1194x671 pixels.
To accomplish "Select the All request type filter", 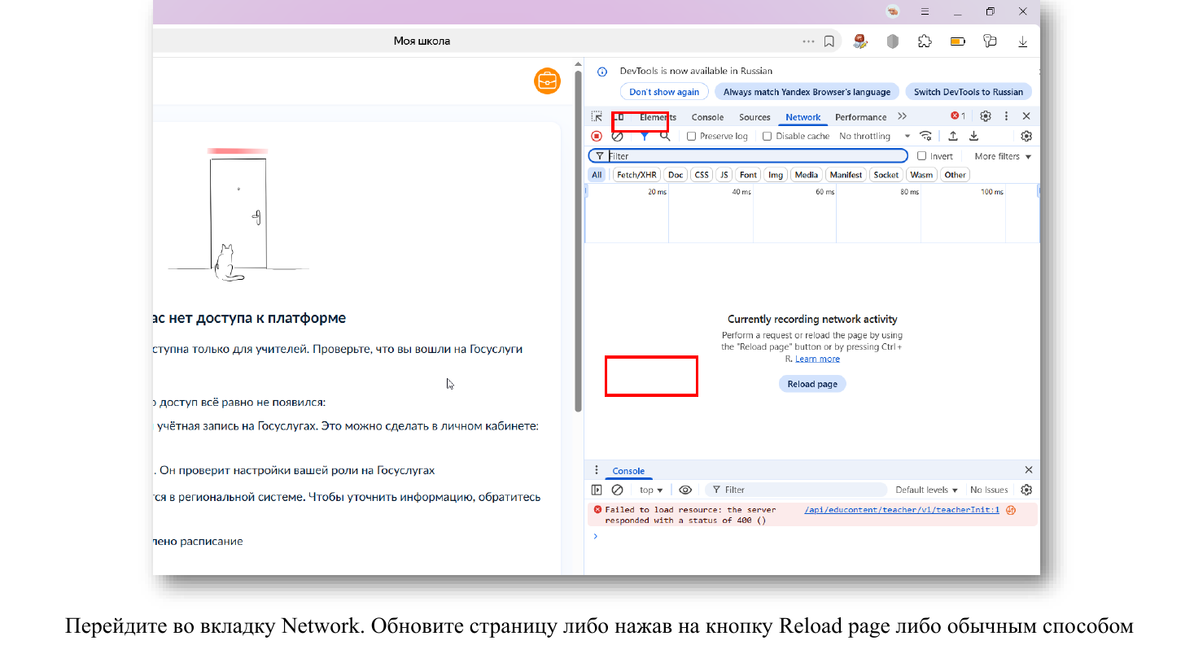I will 597,175.
